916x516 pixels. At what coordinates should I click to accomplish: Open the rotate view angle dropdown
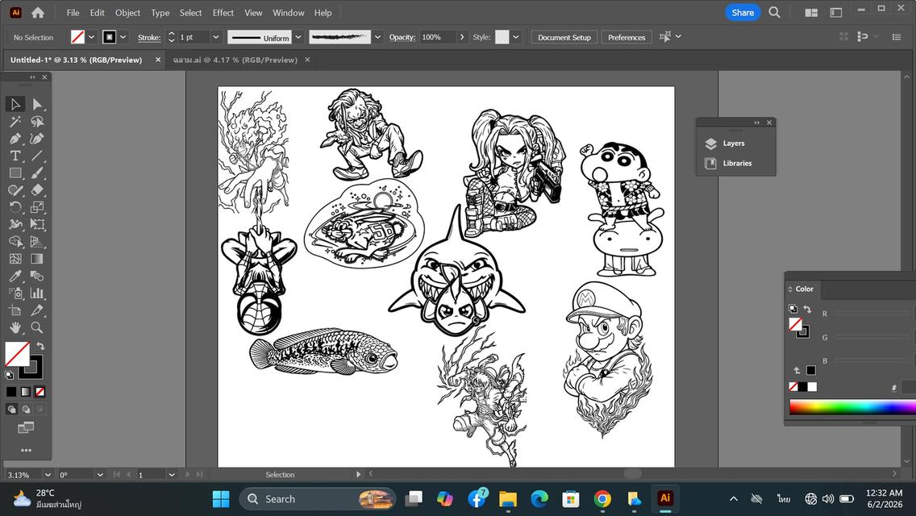tap(100, 475)
